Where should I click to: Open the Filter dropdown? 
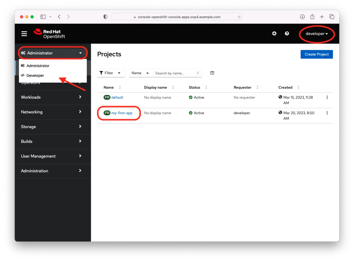click(111, 73)
